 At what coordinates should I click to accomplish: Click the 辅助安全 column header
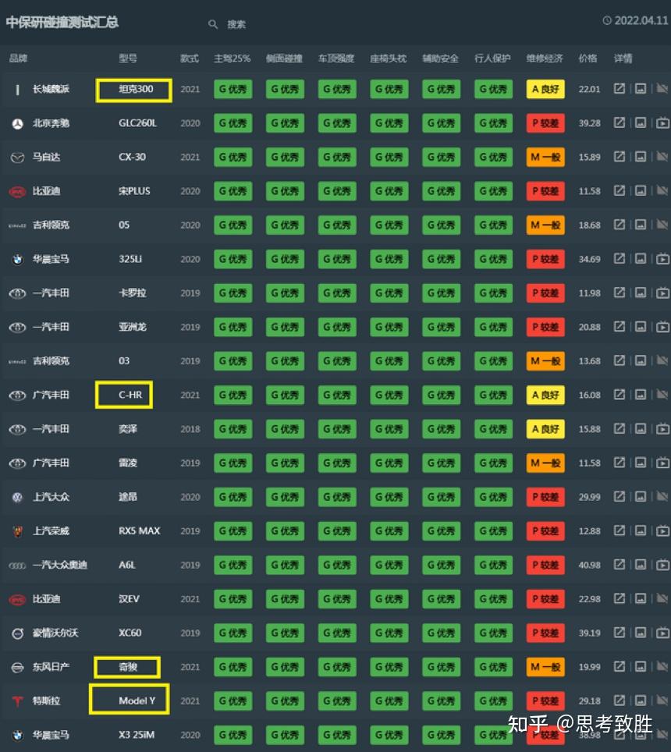440,59
